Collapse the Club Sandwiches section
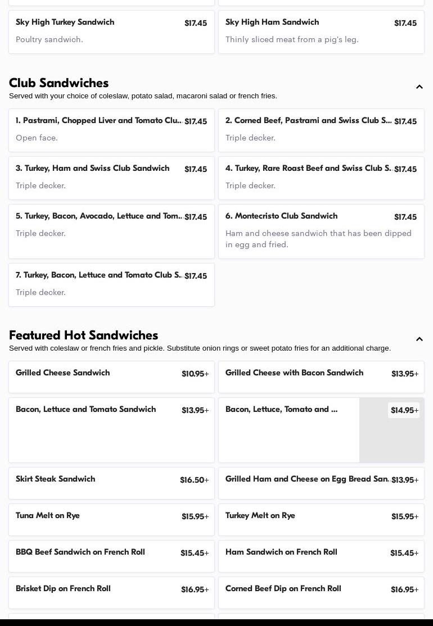The width and height of the screenshot is (433, 626). (419, 87)
